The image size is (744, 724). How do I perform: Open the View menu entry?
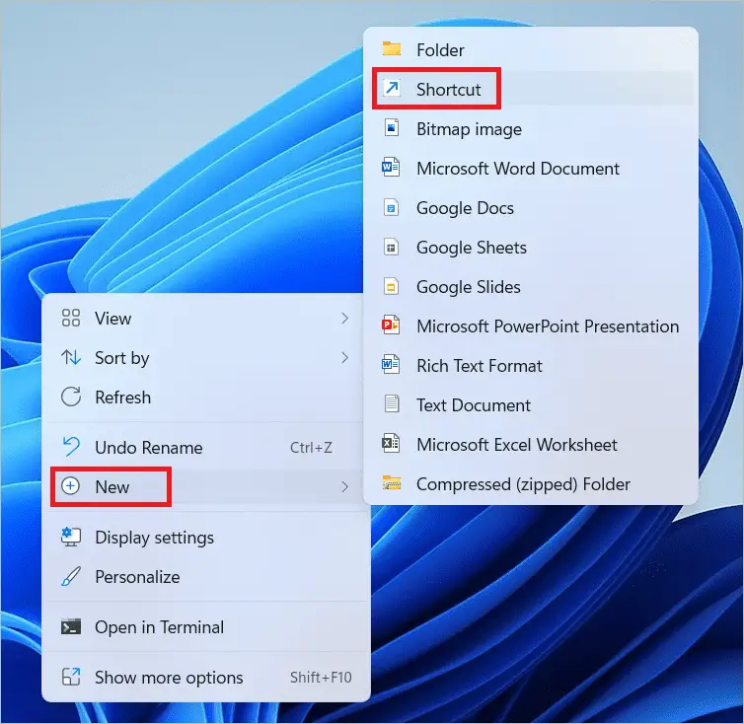pyautogui.click(x=206, y=318)
